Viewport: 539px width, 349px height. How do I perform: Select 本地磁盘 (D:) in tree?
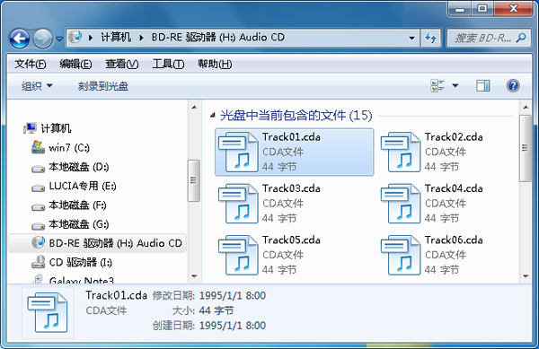pos(79,167)
